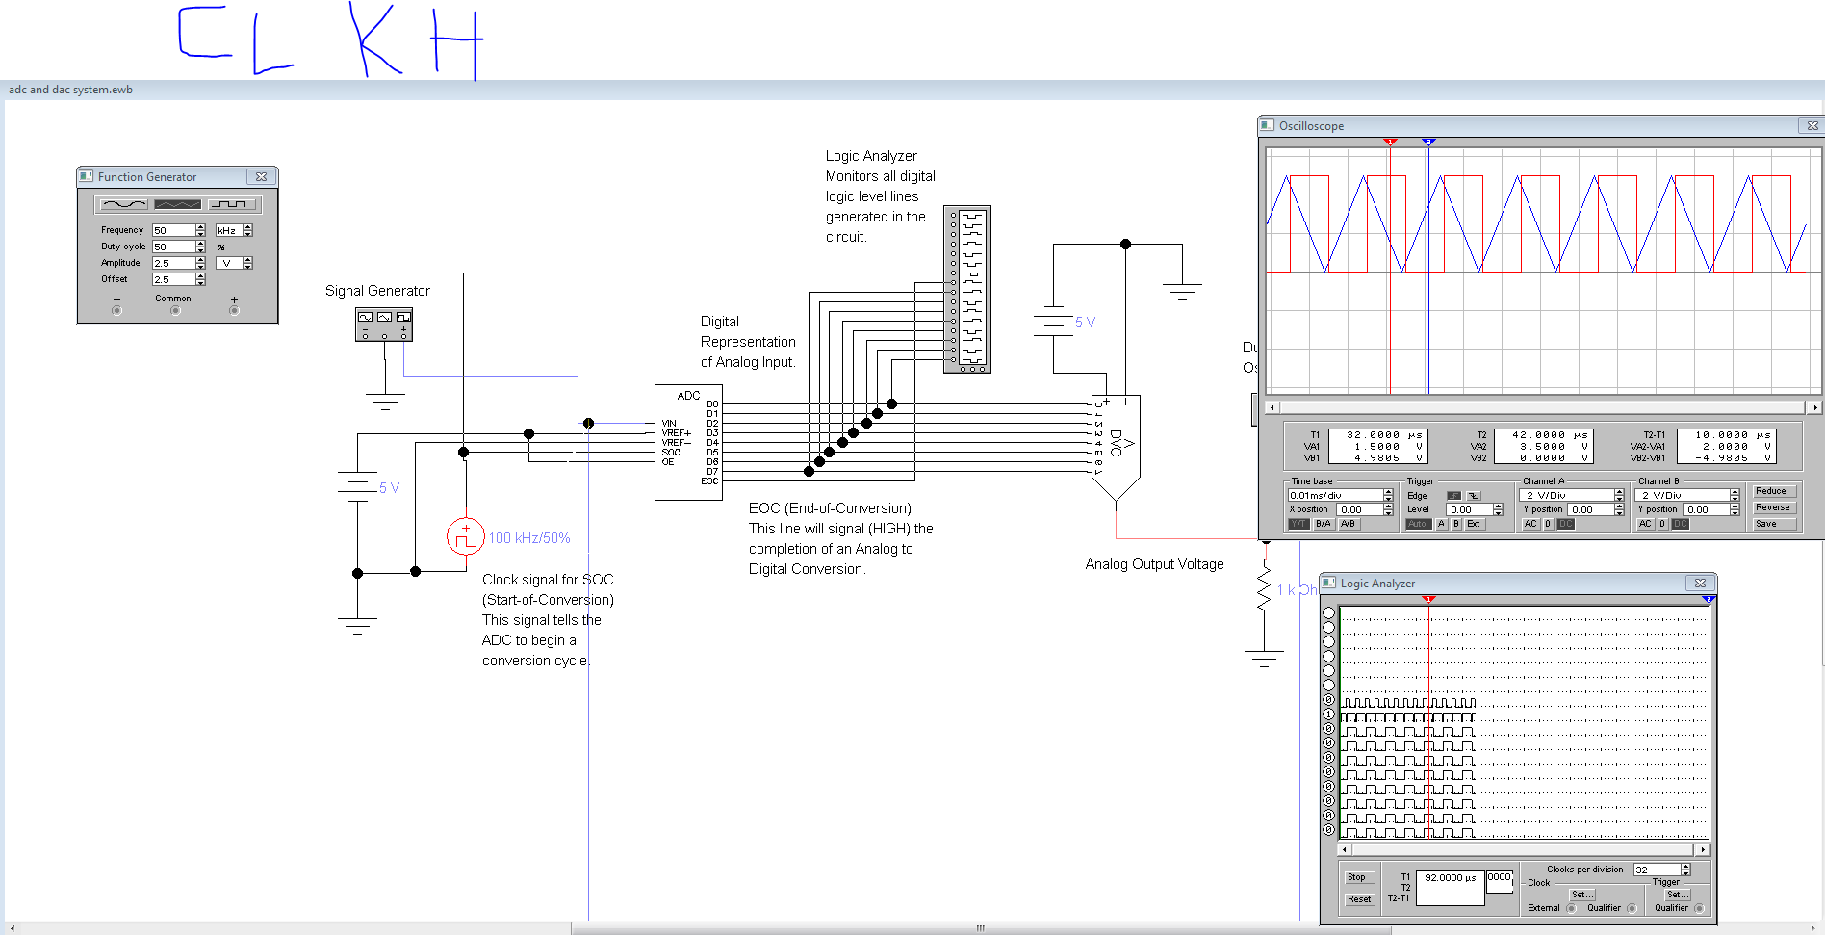Set trigger mode to Auto
This screenshot has height=935, width=1825.
click(x=1418, y=524)
